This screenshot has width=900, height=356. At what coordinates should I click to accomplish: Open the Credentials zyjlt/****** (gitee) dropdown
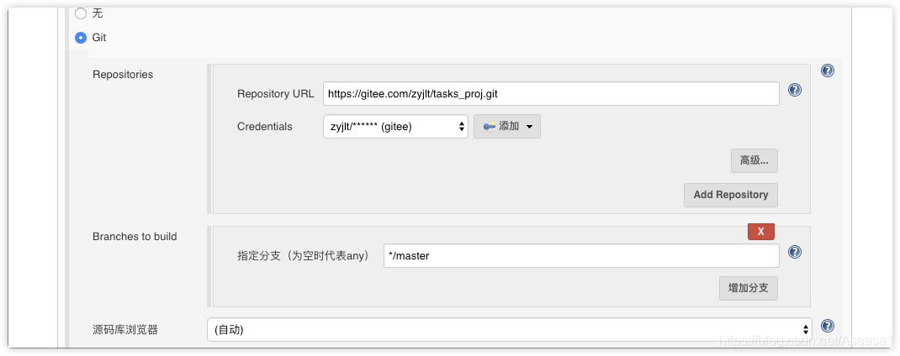coord(395,127)
